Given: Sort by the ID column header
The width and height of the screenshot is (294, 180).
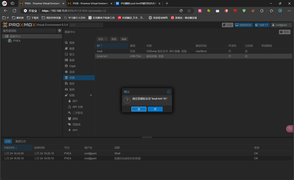Looking at the screenshot, I should (111, 46).
